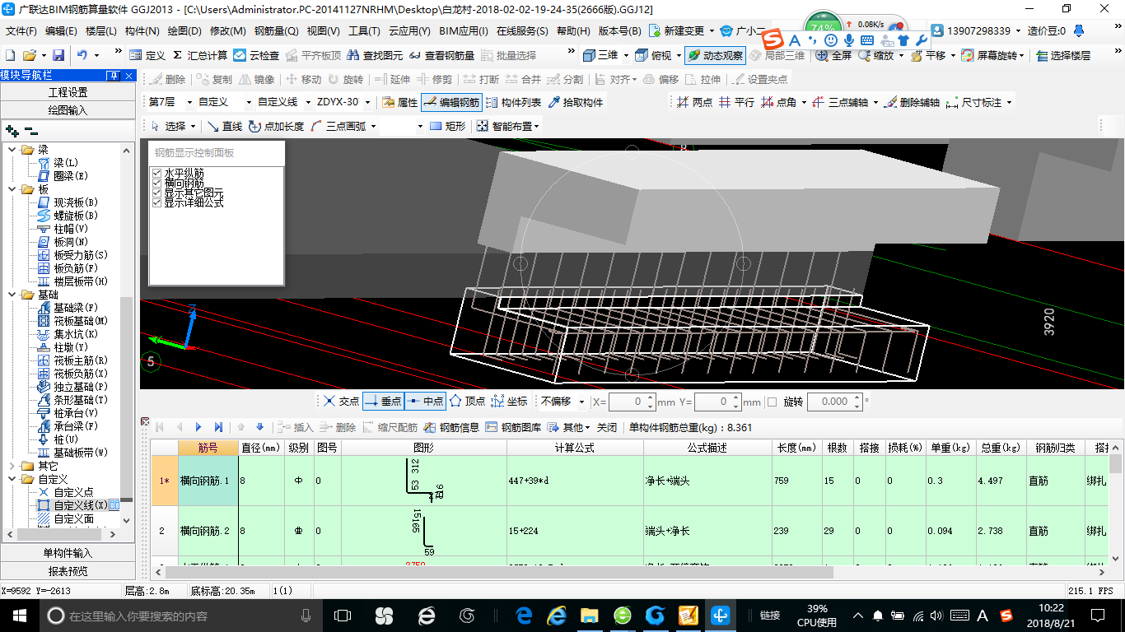
Task: Open the 文件(F) menu
Action: (21, 31)
